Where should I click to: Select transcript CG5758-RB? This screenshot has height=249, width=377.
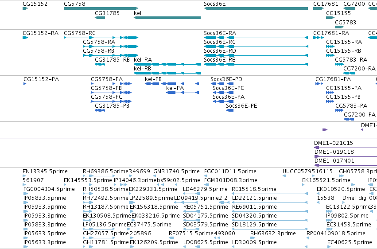111,55
